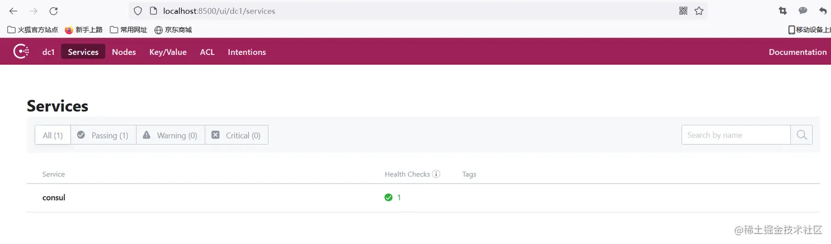The height and width of the screenshot is (244, 831).
Task: Click the browser back arrow
Action: click(x=13, y=11)
